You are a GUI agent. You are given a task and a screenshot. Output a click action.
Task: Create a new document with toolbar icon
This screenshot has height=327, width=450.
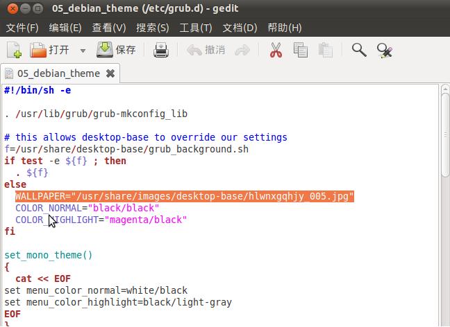point(14,50)
